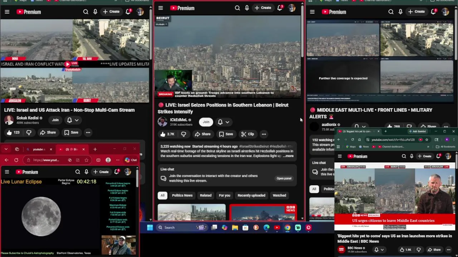Screen dimensions: 458x257
Task: Save the Sokak Kedisi stream
Action: point(71,132)
